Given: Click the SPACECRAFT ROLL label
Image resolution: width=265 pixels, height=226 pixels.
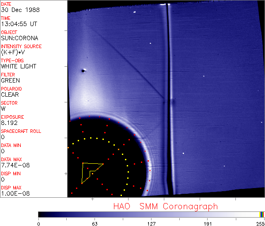Looking at the screenshot, I should coord(21,131).
